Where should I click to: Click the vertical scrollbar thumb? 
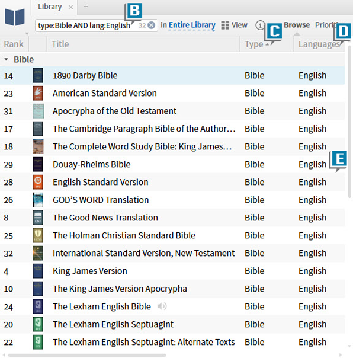349,122
